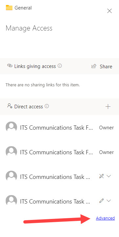
Task: Click the Direct access heading text
Action: coord(29,107)
